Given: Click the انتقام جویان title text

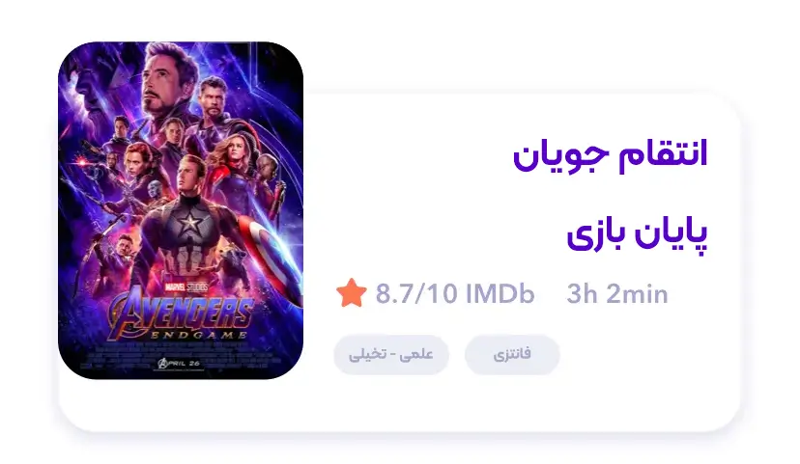Looking at the screenshot, I should click(x=611, y=155).
